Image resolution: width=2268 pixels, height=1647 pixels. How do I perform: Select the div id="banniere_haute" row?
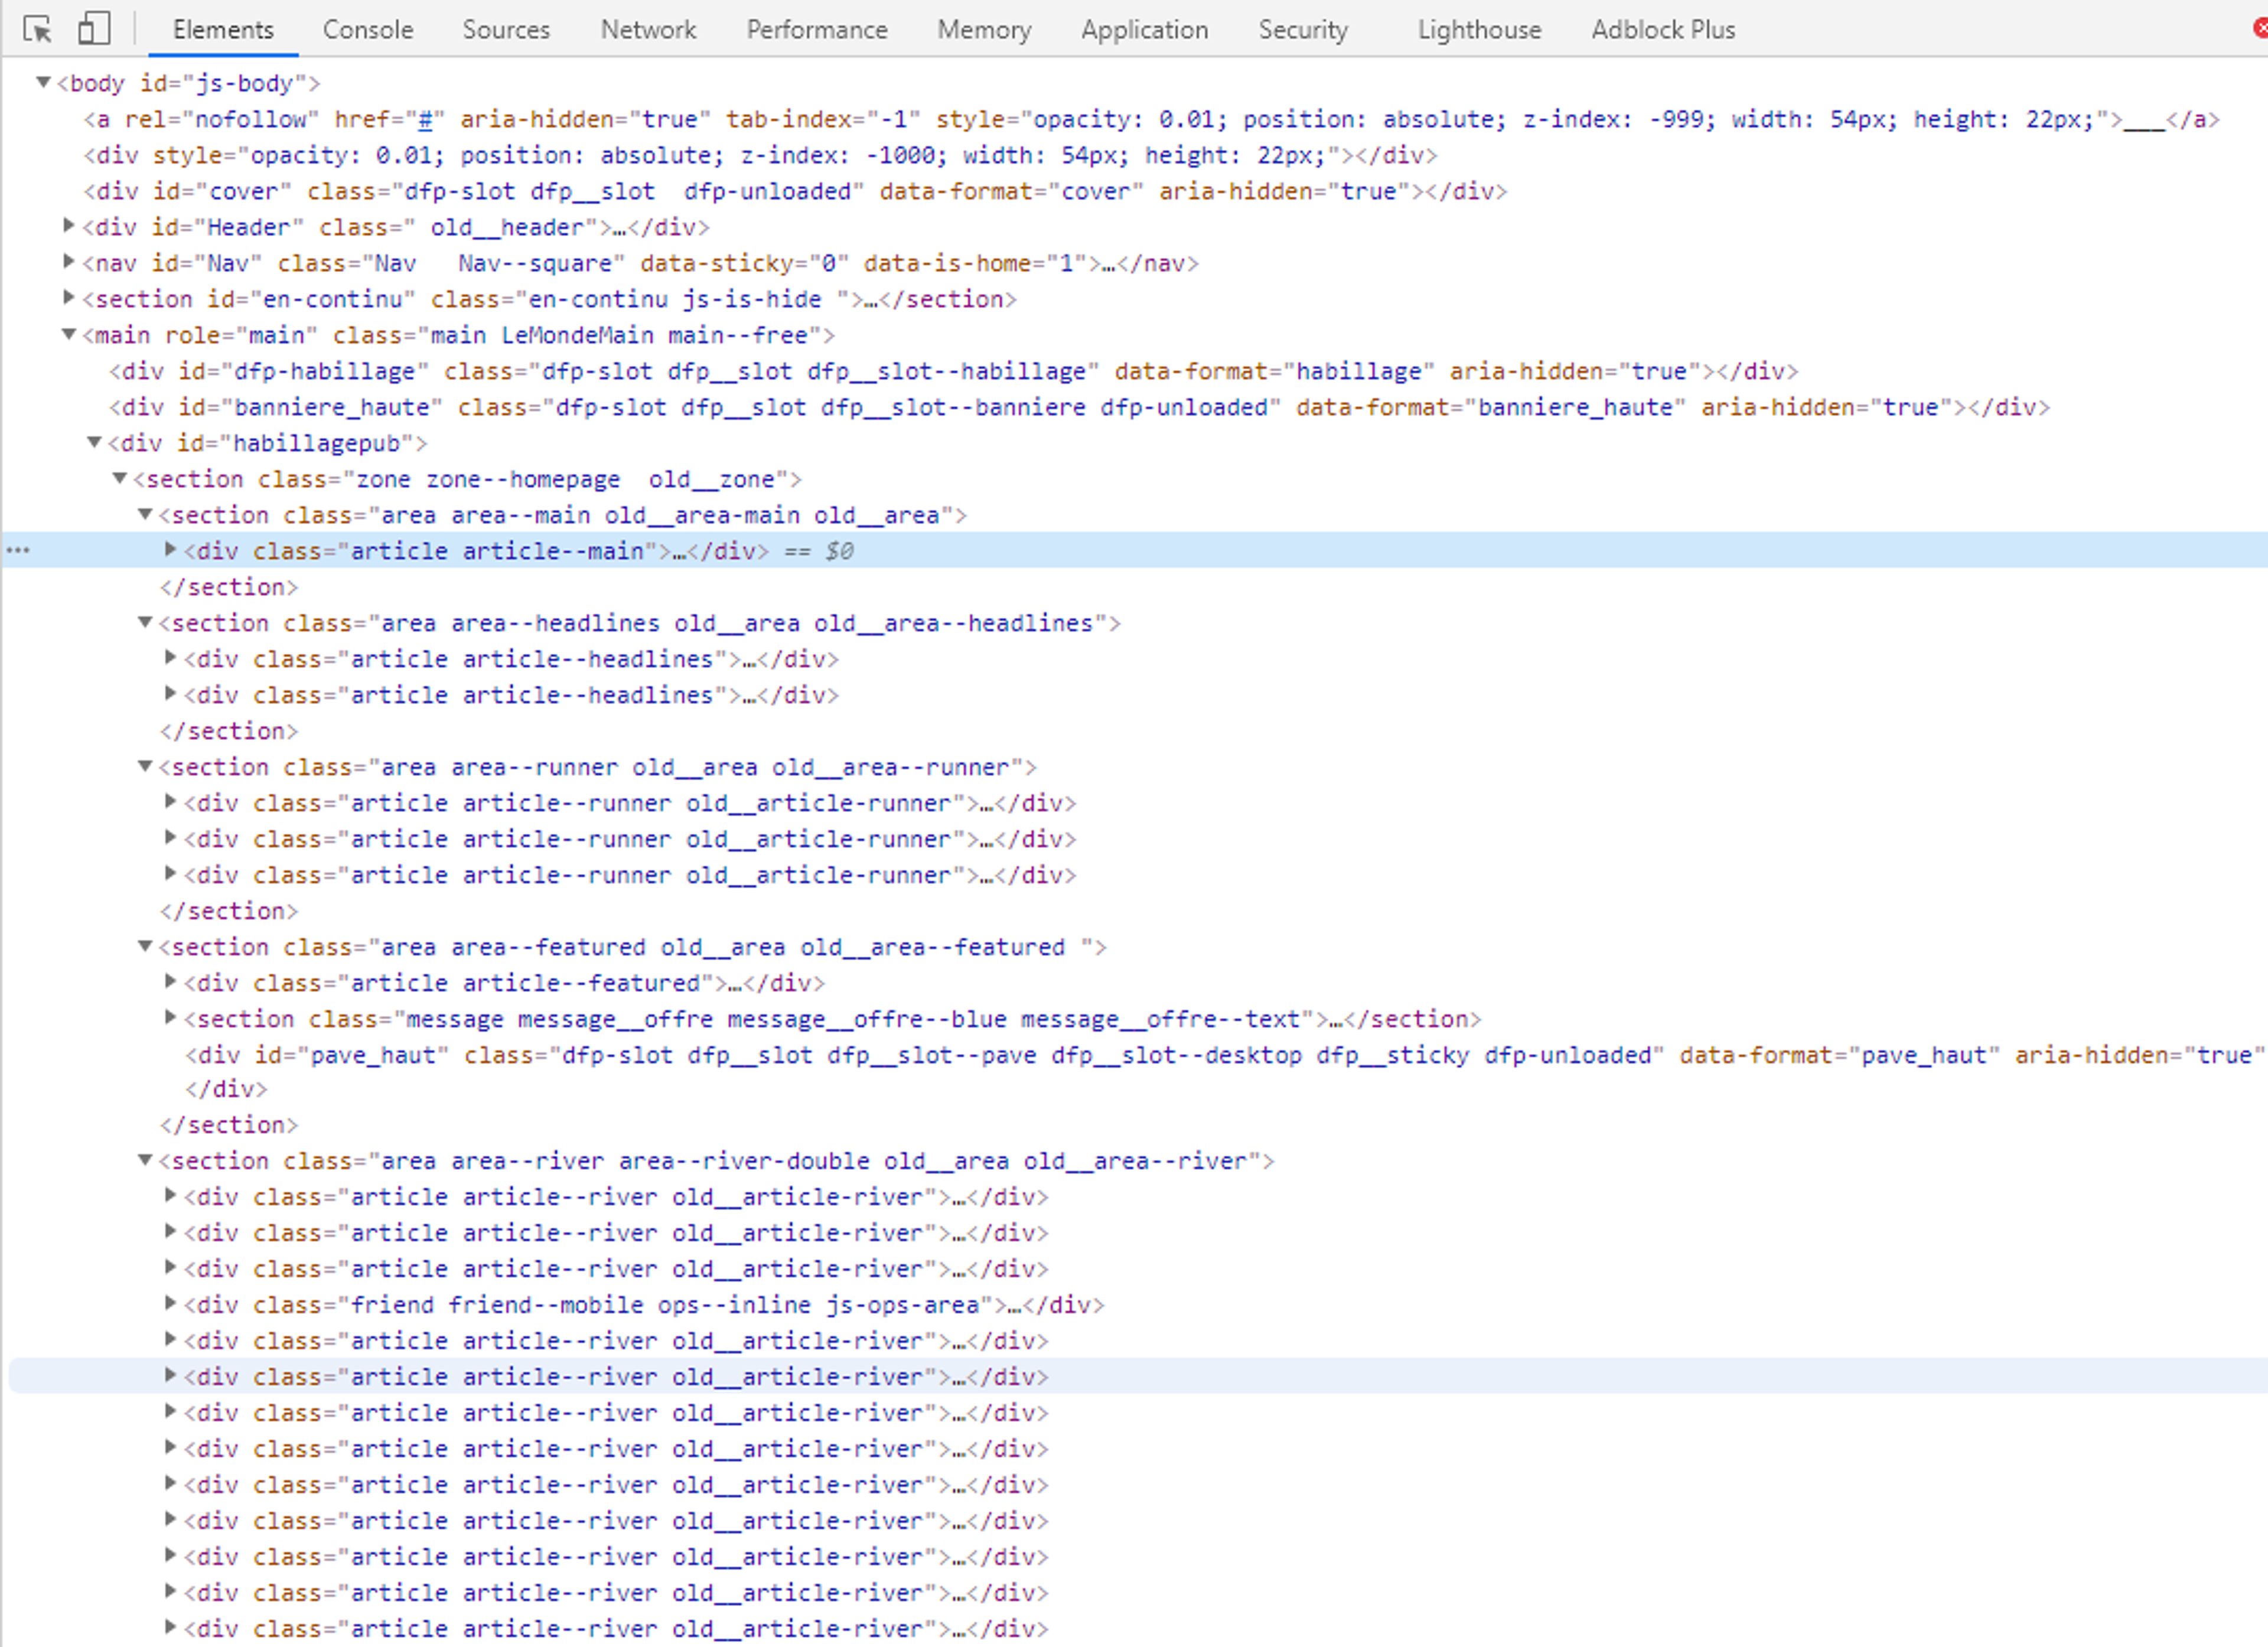pos(1079,407)
